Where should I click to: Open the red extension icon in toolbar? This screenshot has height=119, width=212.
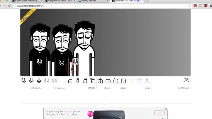click(x=206, y=6)
